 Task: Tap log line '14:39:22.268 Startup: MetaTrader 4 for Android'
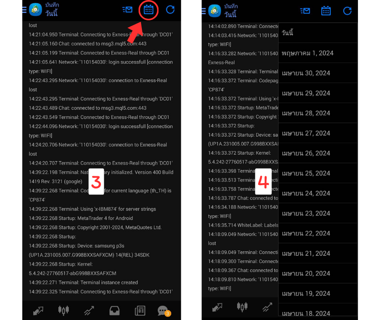tap(81, 218)
